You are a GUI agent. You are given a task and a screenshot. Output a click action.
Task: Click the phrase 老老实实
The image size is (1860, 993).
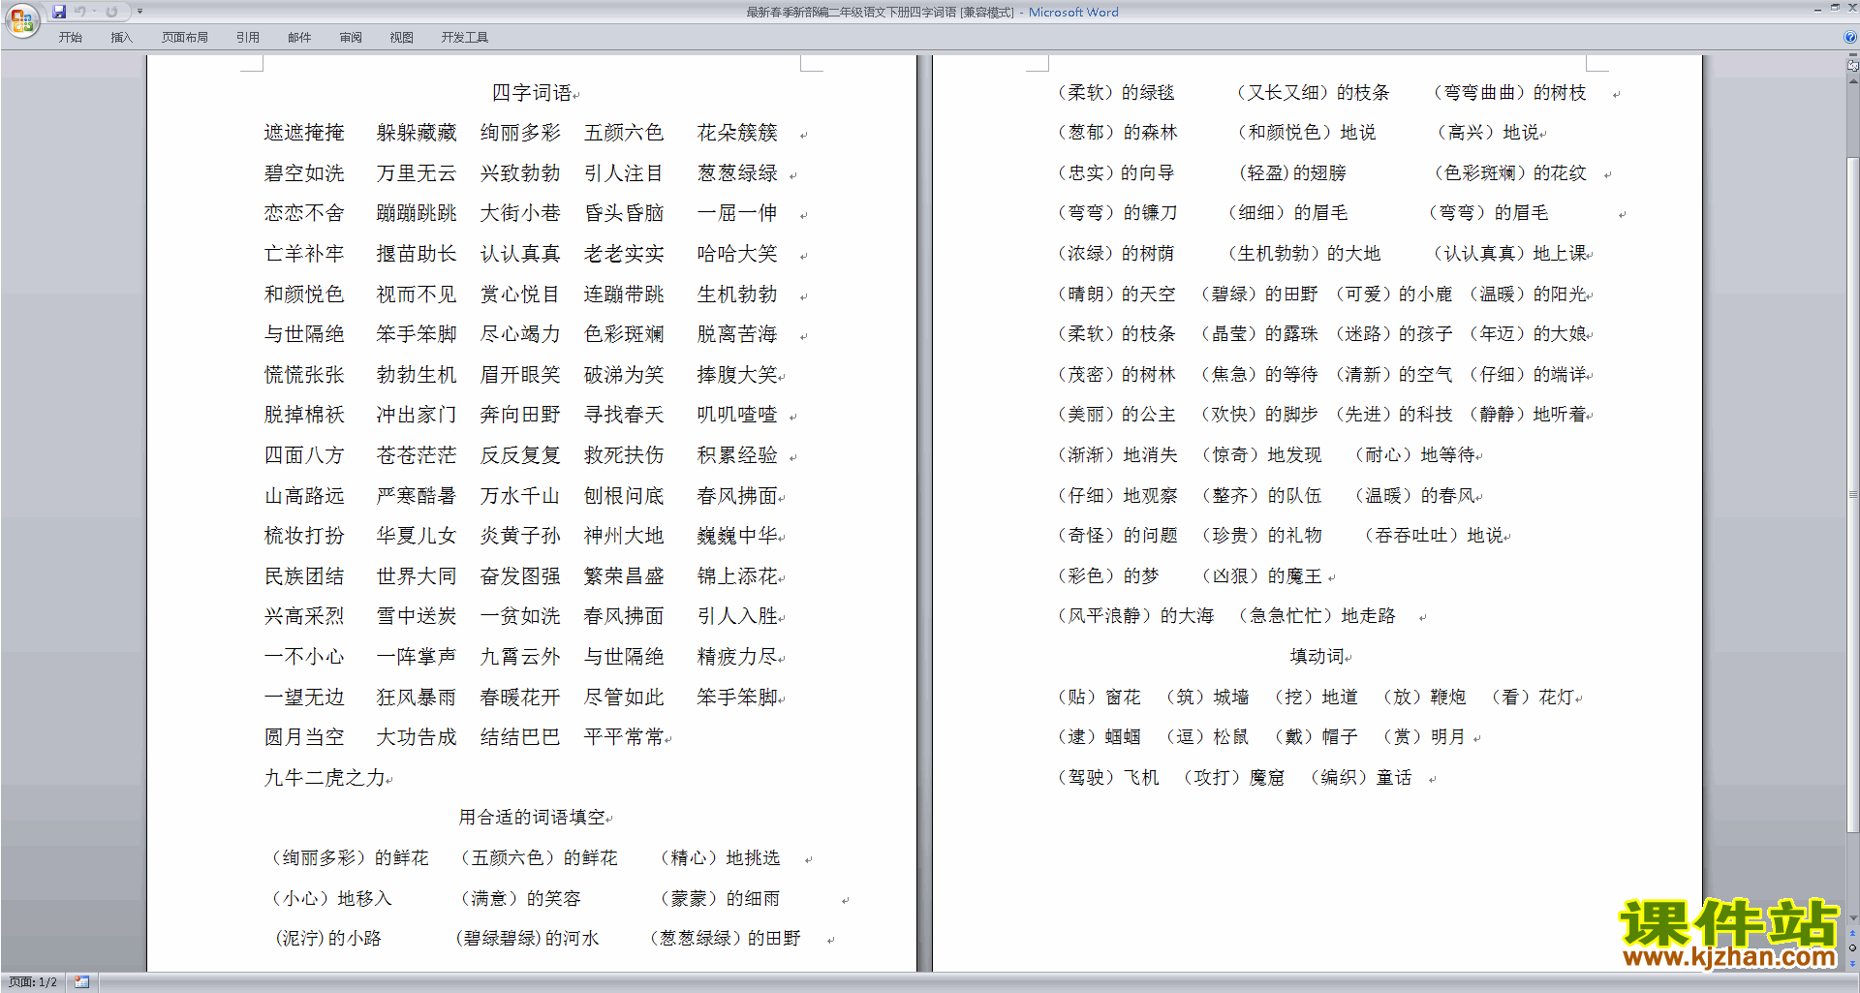point(624,254)
